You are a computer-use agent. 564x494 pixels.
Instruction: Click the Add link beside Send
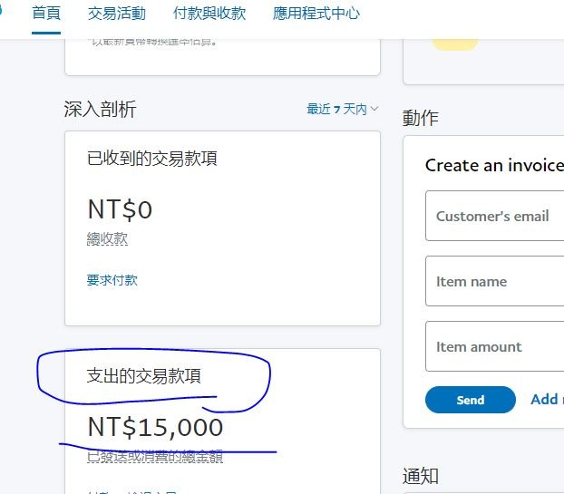[x=547, y=400]
